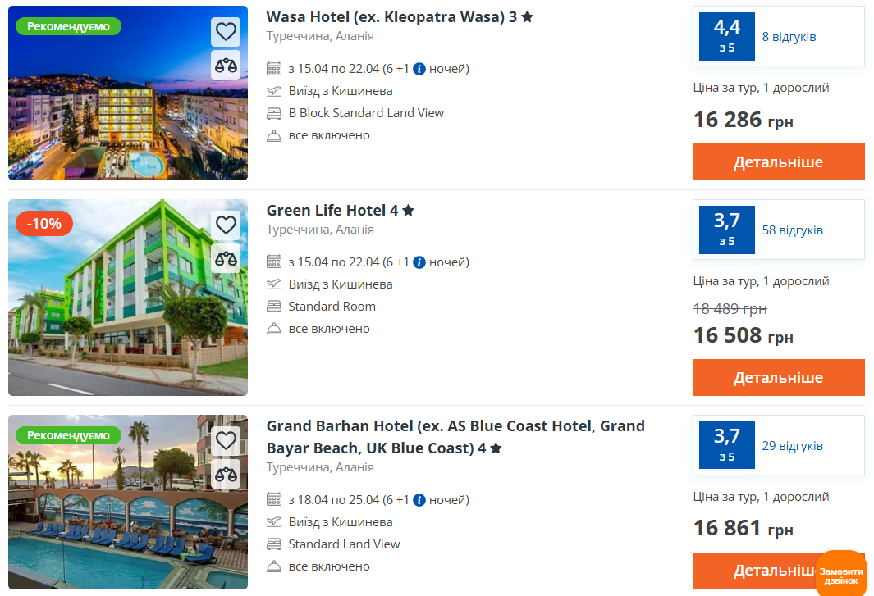874x596 pixels.
Task: Toggle favorite heart on Green Life Hotel
Action: tap(226, 225)
